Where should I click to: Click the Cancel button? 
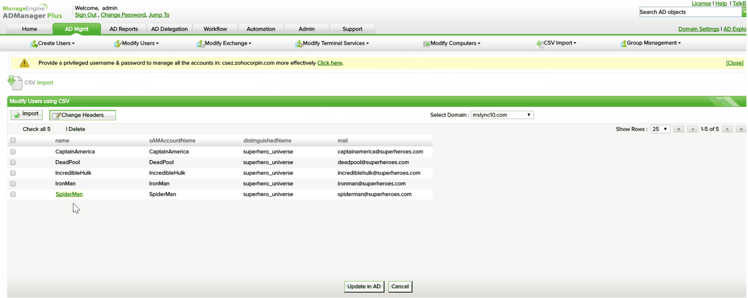400,287
